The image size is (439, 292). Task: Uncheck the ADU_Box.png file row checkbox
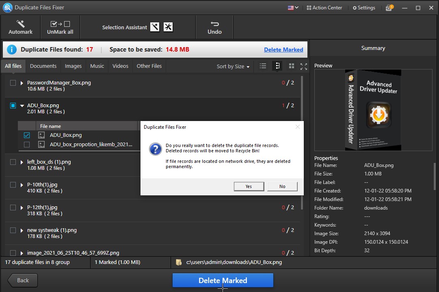click(x=27, y=135)
